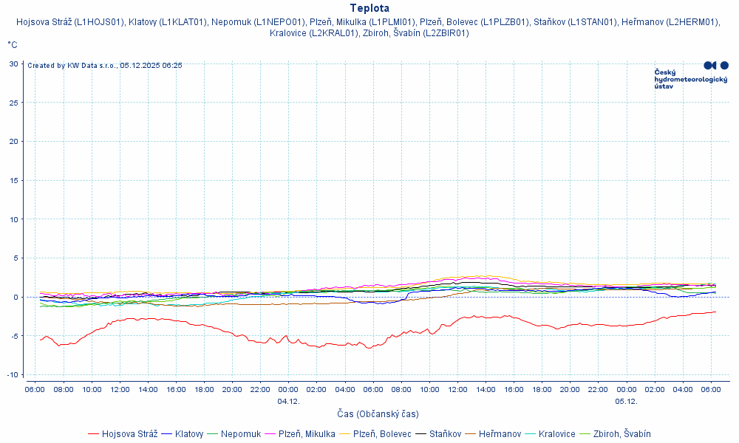Select the Klatovy legend text

(189, 434)
